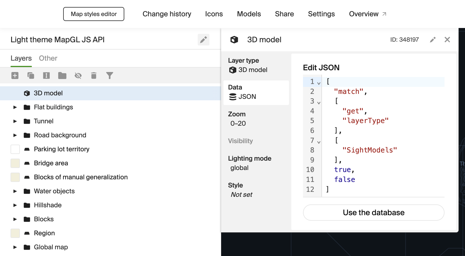Fold JSON code at line 1
Image resolution: width=465 pixels, height=256 pixels.
[x=319, y=83]
